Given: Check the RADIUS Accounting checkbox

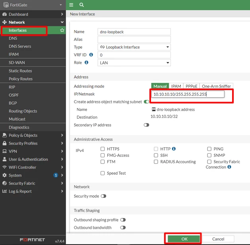Looking at the screenshot, I should pos(156,162).
